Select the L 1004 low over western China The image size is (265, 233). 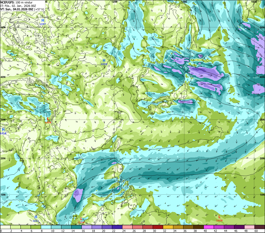(x=48, y=120)
